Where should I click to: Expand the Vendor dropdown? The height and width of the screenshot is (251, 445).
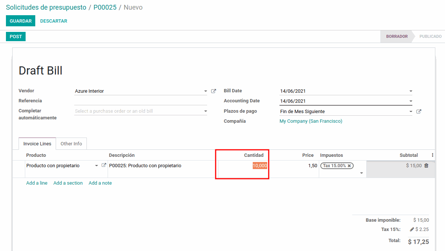206,91
